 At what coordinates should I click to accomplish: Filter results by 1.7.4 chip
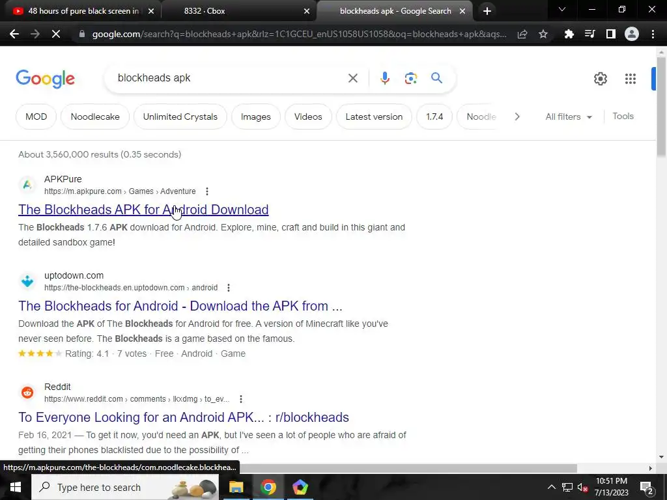click(434, 117)
